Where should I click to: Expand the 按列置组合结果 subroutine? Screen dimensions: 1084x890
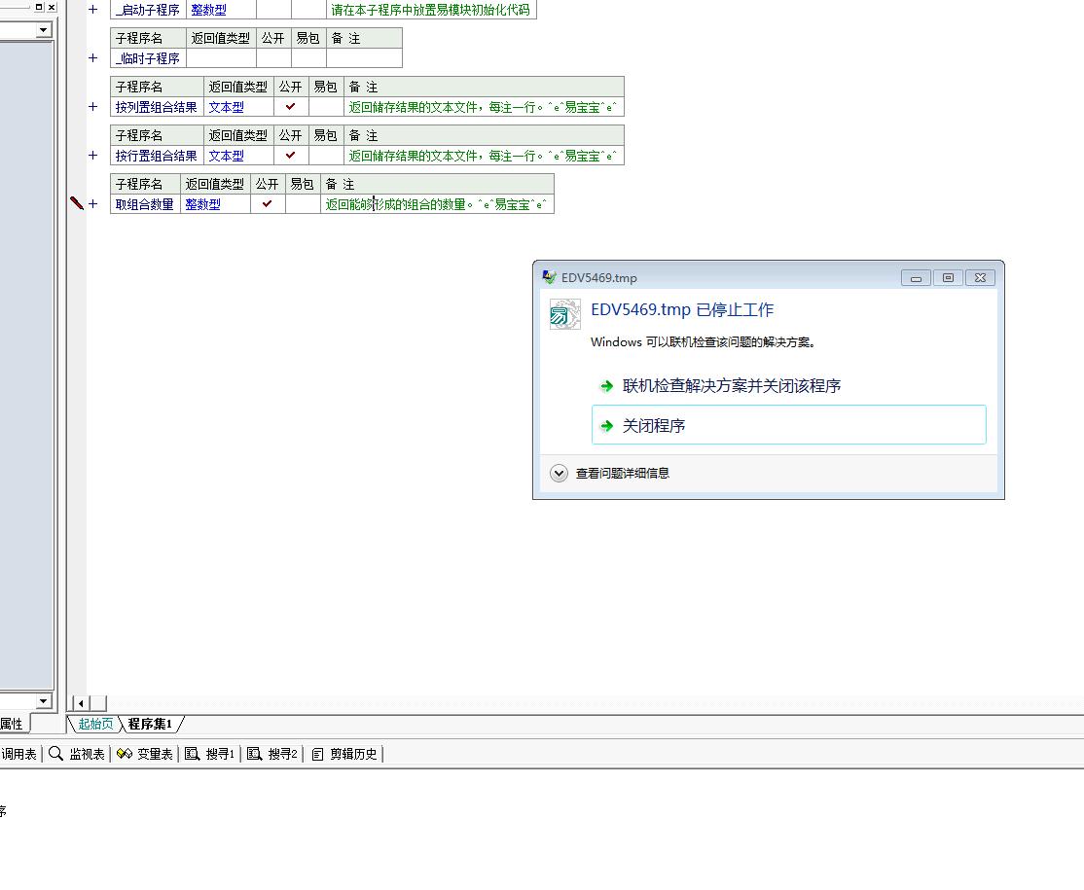(x=92, y=106)
